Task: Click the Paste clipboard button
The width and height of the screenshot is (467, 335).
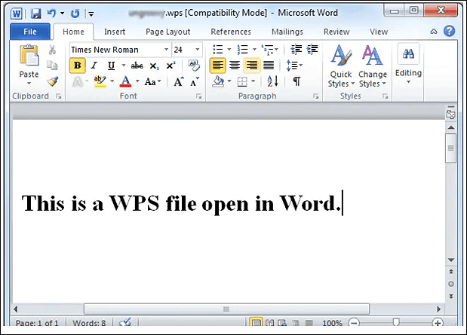Action: 29,55
